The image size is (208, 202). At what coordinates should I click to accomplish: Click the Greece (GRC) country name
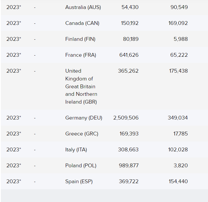(82, 134)
